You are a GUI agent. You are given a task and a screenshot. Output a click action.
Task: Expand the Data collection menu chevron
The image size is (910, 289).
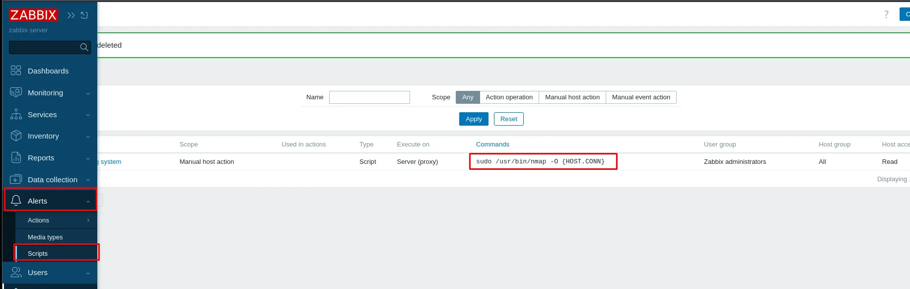click(88, 180)
